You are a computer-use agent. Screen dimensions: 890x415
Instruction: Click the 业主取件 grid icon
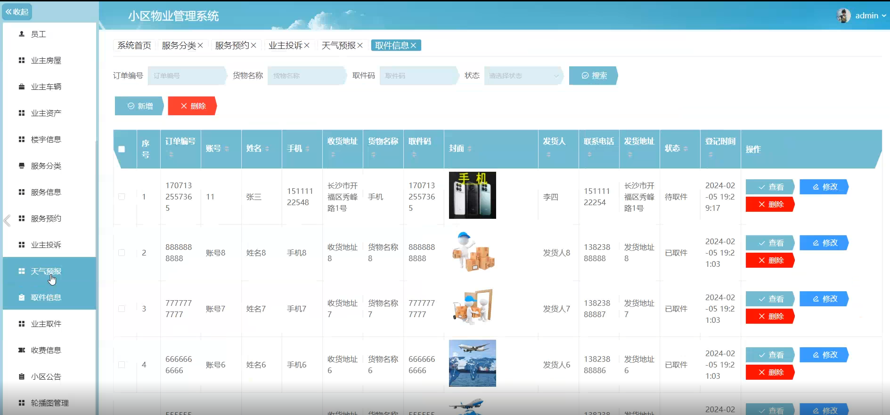[x=21, y=324]
